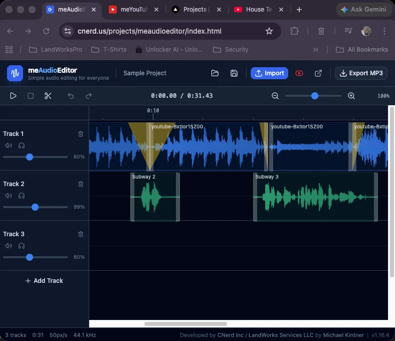Click the open-in-new-window icon
This screenshot has width=395, height=341.
pos(318,73)
